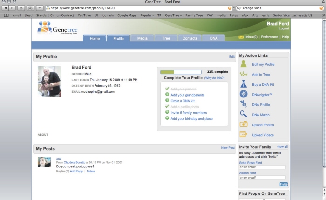This screenshot has height=200, width=326.
Task: Open the Home tab
Action: click(95, 38)
